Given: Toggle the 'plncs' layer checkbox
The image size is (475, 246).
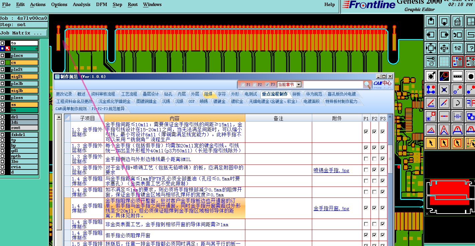Looking at the screenshot, I should pos(2,55).
